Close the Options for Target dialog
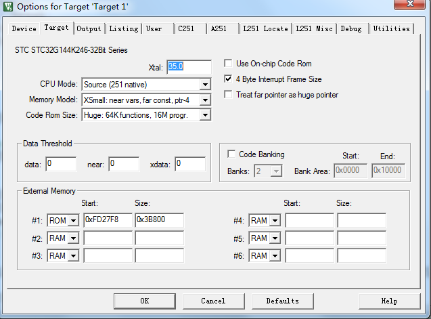Image resolution: width=431 pixels, height=319 pixels. pyautogui.click(x=409, y=4)
